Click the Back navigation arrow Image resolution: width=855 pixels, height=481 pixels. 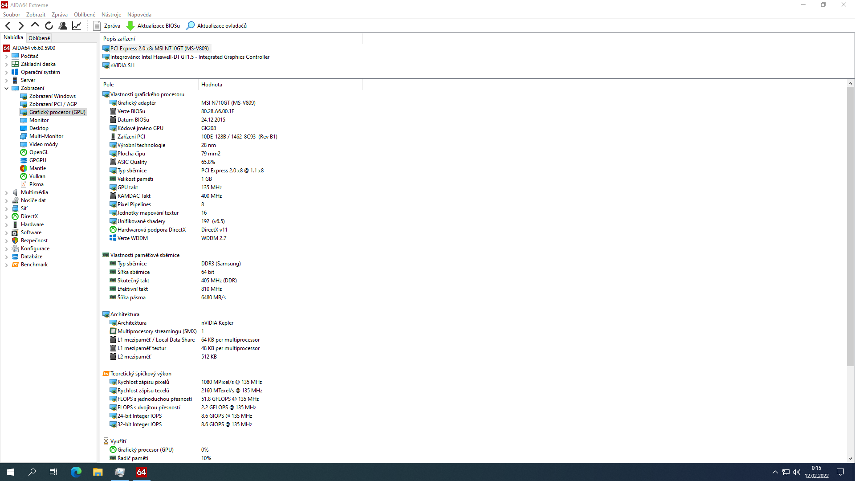8,26
